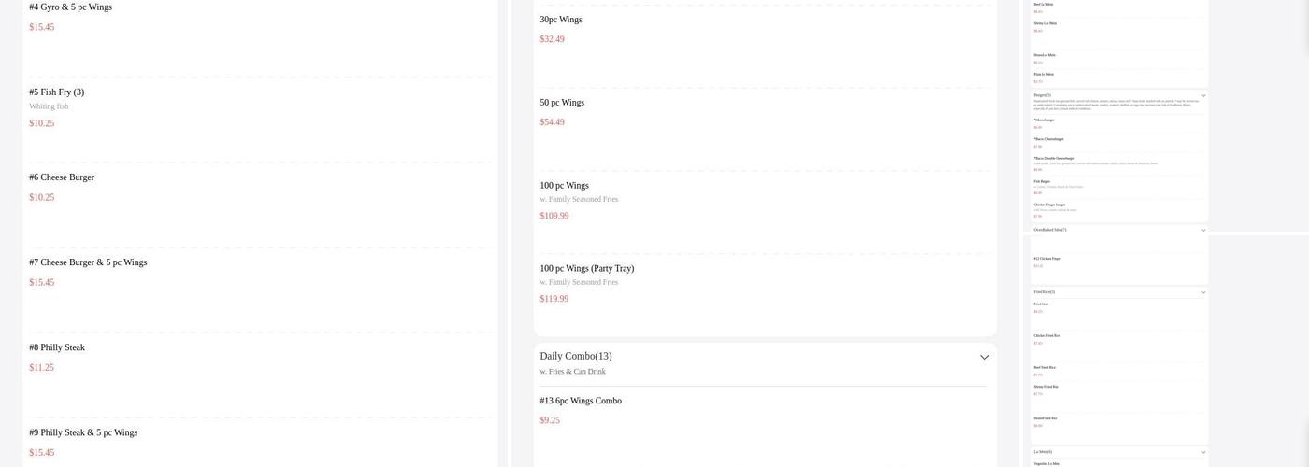Add #13 6pc Wings Combo

coord(581,402)
